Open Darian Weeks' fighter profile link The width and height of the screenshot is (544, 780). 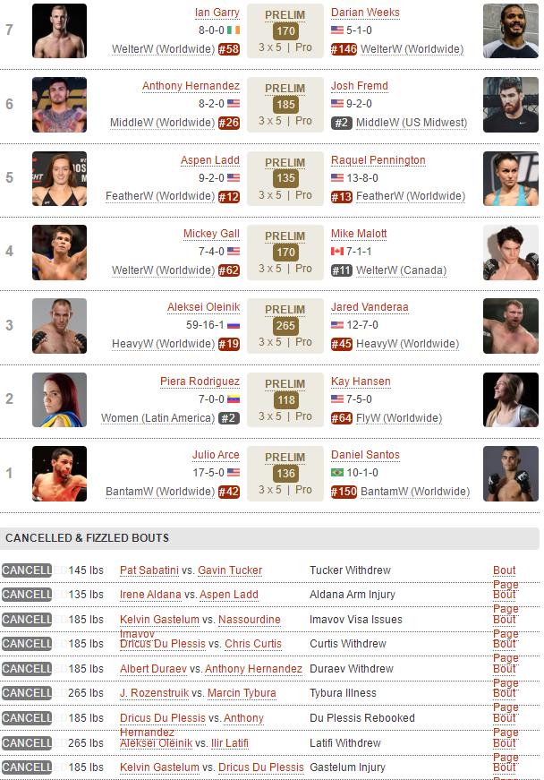365,13
